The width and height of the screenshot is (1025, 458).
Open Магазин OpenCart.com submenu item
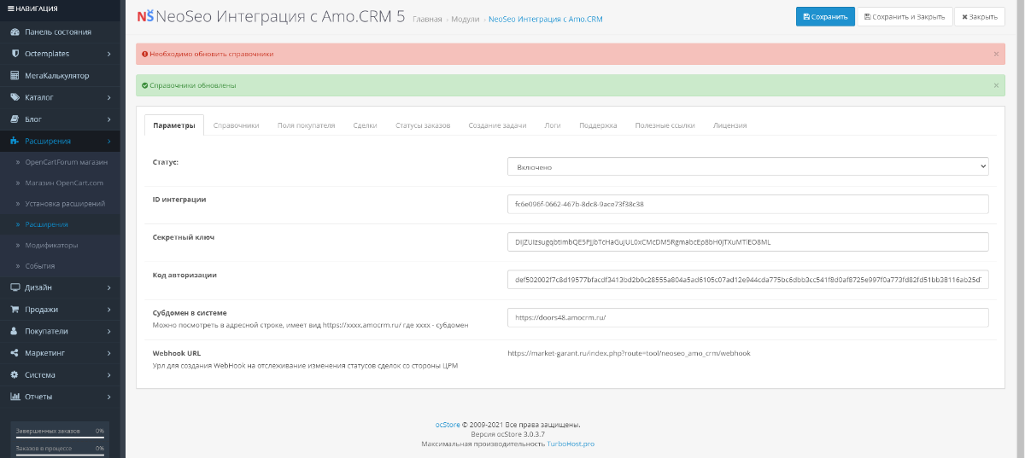[64, 183]
